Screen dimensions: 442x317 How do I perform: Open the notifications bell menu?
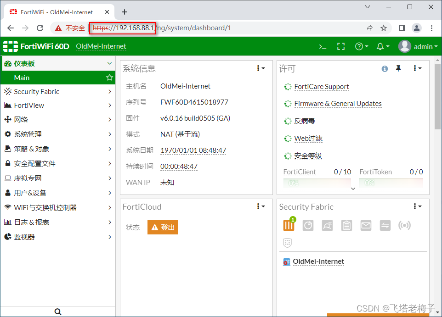(383, 46)
